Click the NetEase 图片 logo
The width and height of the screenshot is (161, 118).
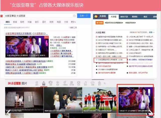click(18, 83)
